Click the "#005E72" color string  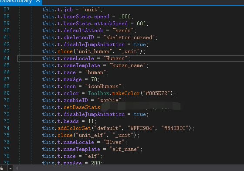(x=156, y=93)
